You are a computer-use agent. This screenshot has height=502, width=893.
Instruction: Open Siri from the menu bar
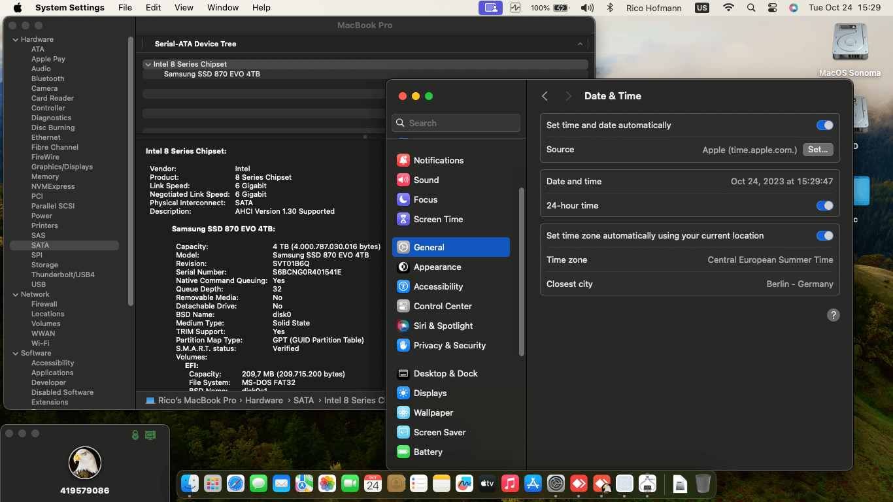793,8
